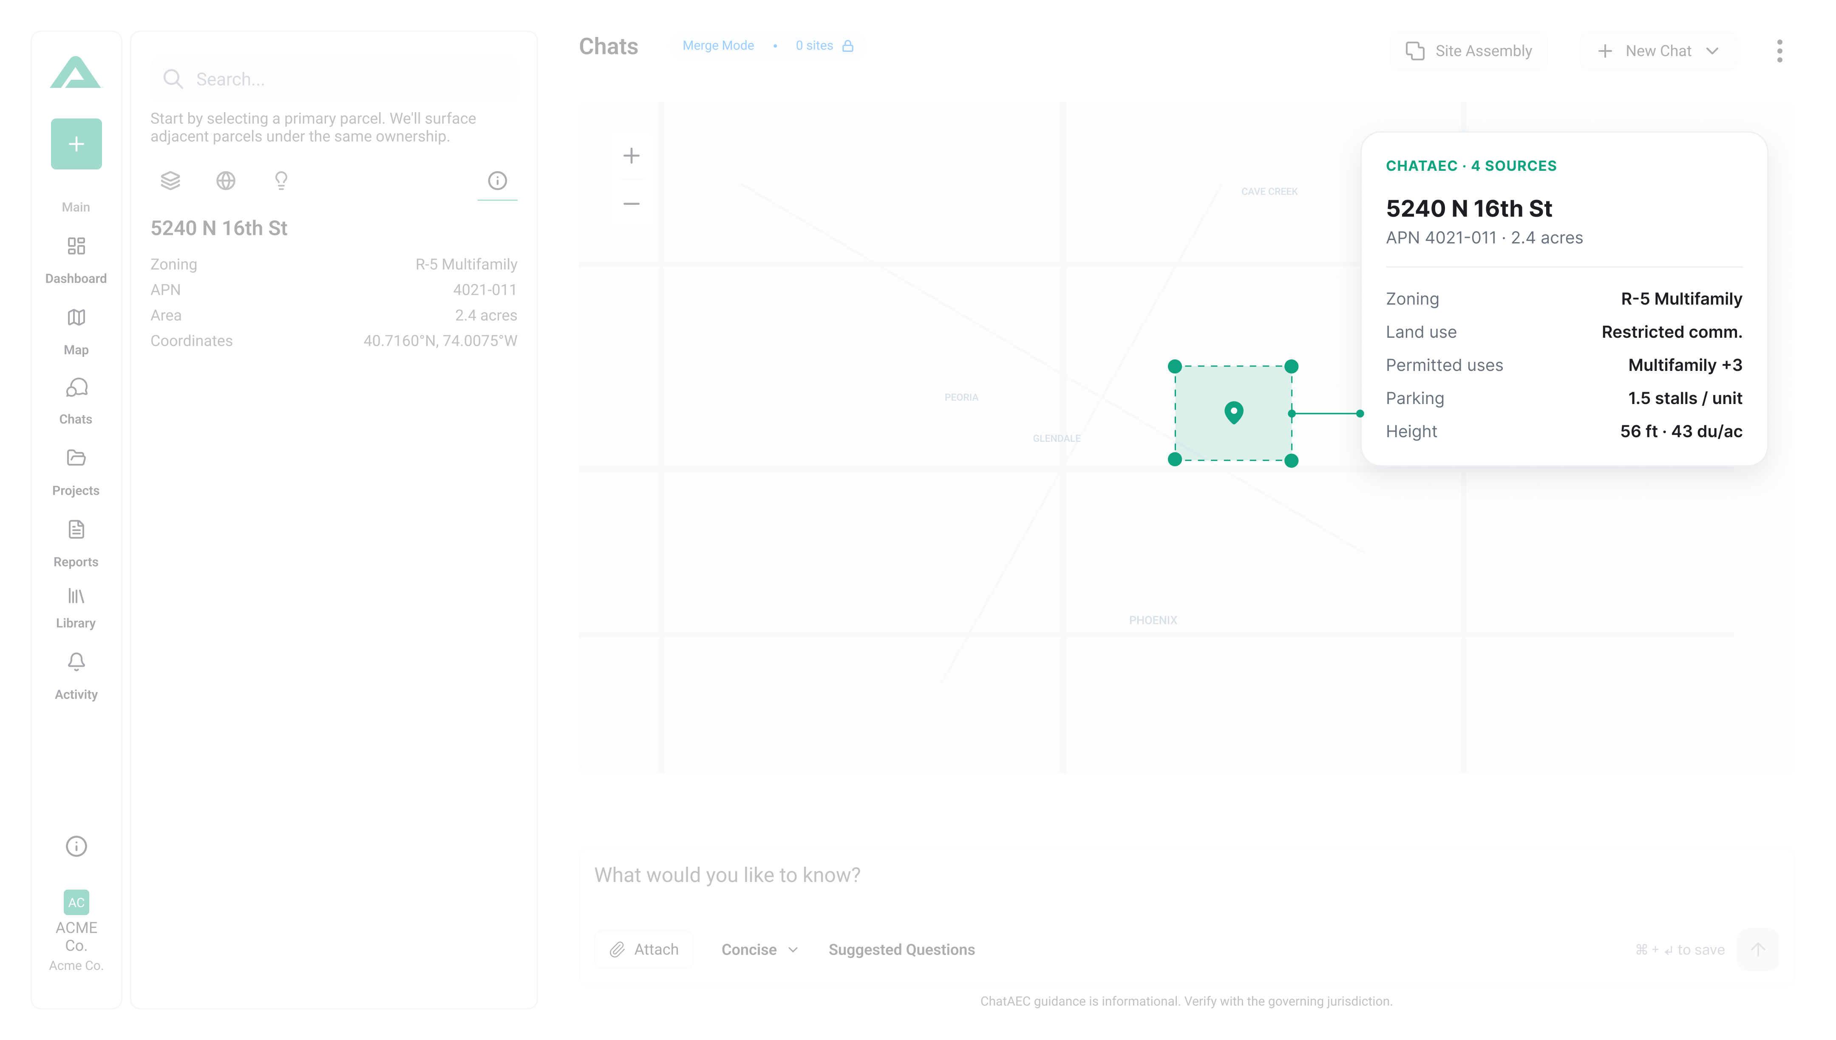
Task: Click the green plus create button
Action: [76, 144]
